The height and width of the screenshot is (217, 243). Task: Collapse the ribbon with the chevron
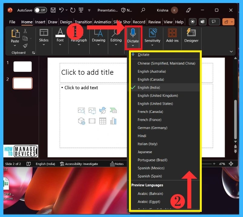pyautogui.click(x=231, y=51)
